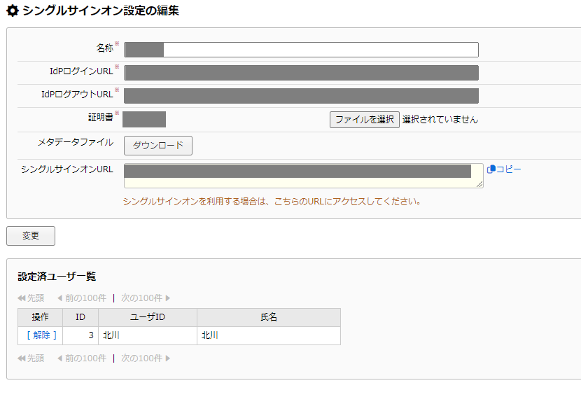Image resolution: width=581 pixels, height=404 pixels.
Task: Open 北川 in the ユーザID column
Action: click(111, 335)
